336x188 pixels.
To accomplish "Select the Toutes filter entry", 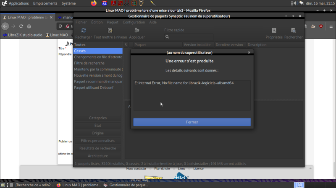I will 98,45.
